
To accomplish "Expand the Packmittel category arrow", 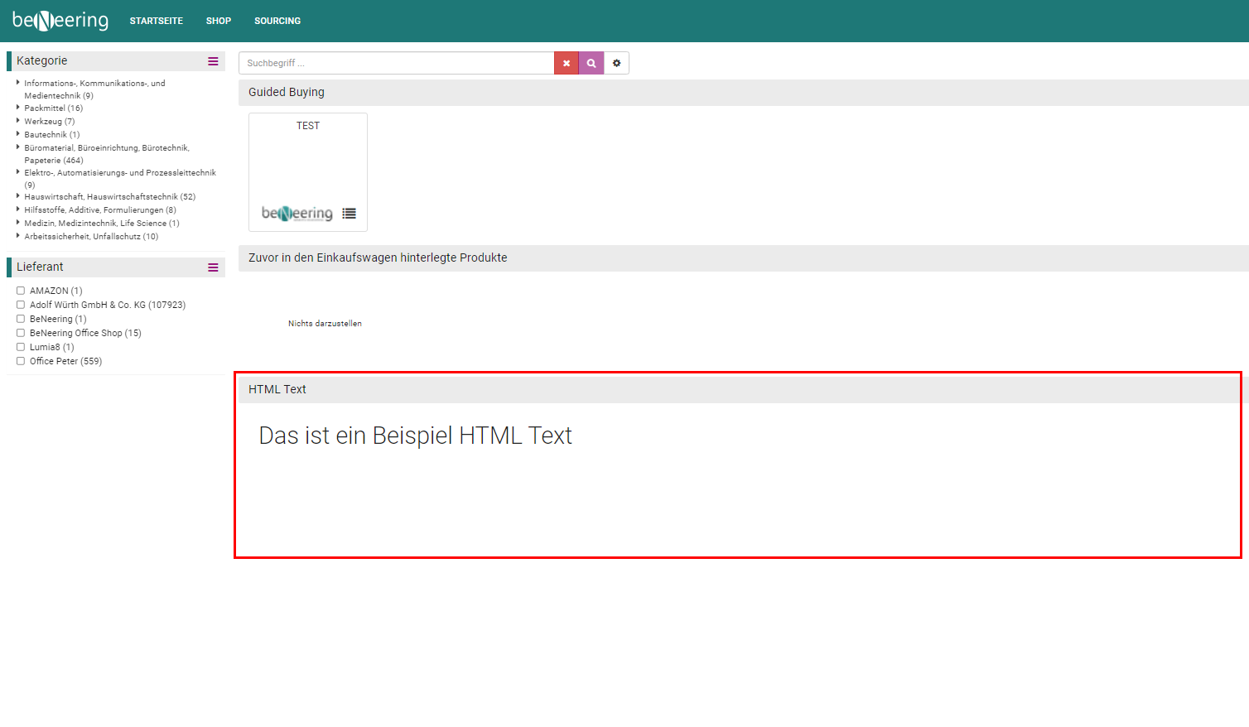I will click(x=17, y=108).
